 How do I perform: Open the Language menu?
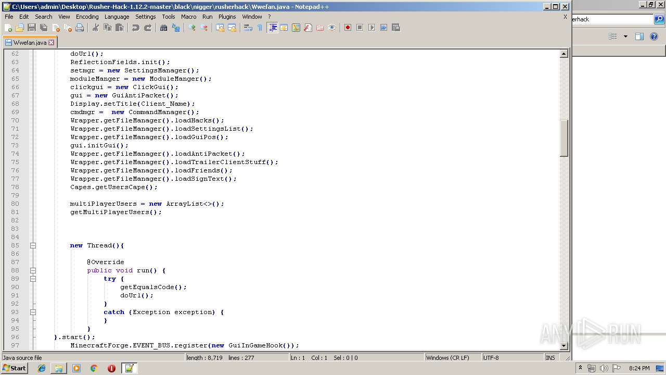[x=117, y=17]
